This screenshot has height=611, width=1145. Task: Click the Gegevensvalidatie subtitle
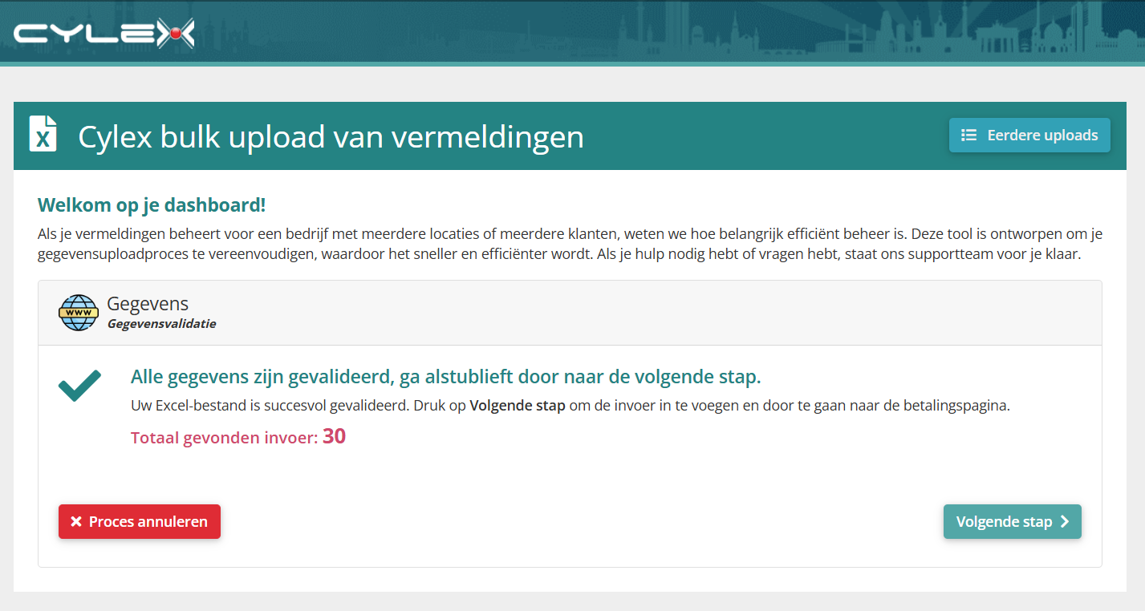coord(161,324)
